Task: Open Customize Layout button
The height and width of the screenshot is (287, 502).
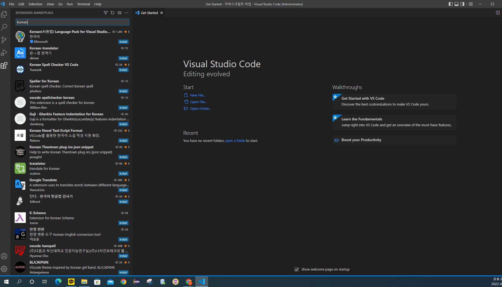Action: click(x=471, y=4)
